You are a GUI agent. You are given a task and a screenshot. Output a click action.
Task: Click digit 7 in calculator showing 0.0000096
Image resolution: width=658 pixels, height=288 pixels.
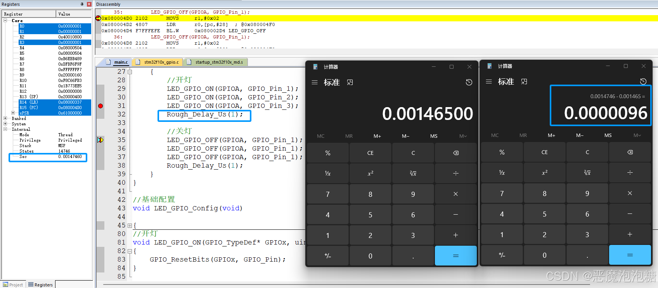(x=502, y=193)
